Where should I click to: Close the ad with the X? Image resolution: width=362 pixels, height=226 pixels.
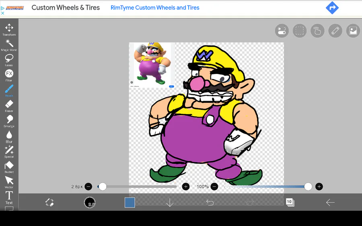(2, 13)
